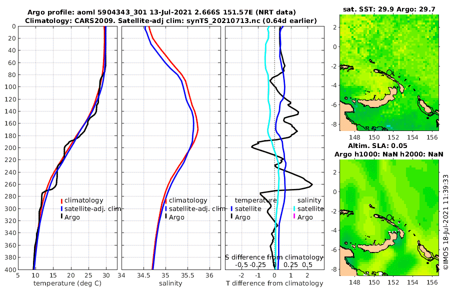Click the 'sat. SST: 29.9 Argo: 29.7' heading
Image resolution: width=450 pixels, height=290 pixels.
(389, 9)
